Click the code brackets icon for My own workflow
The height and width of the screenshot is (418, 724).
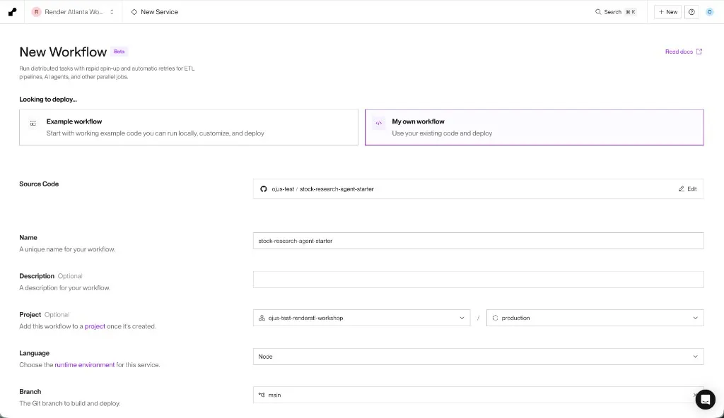point(379,123)
